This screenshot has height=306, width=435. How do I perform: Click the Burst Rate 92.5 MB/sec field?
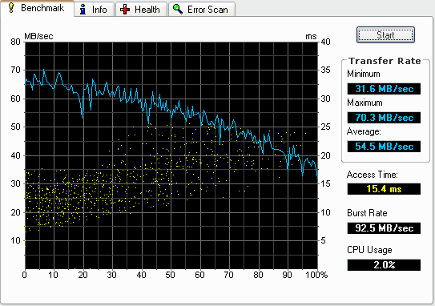[384, 228]
